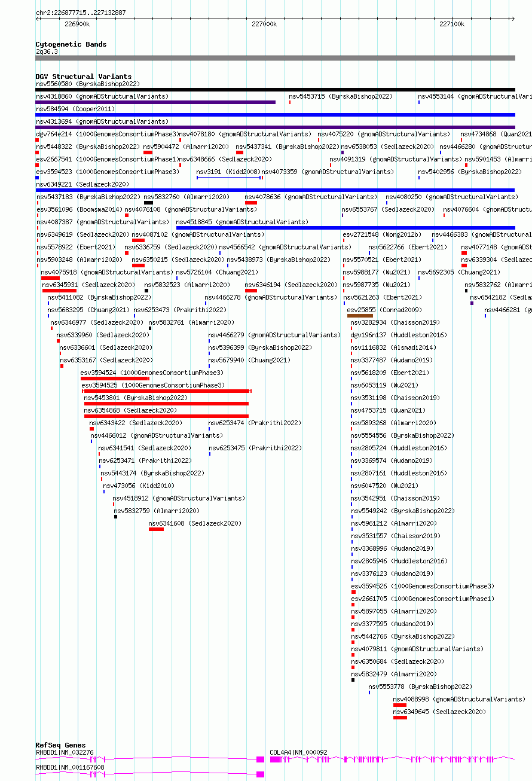Select the COL4A4|NM_000092 gene label
This screenshot has height=781, width=532.
pyautogui.click(x=298, y=753)
